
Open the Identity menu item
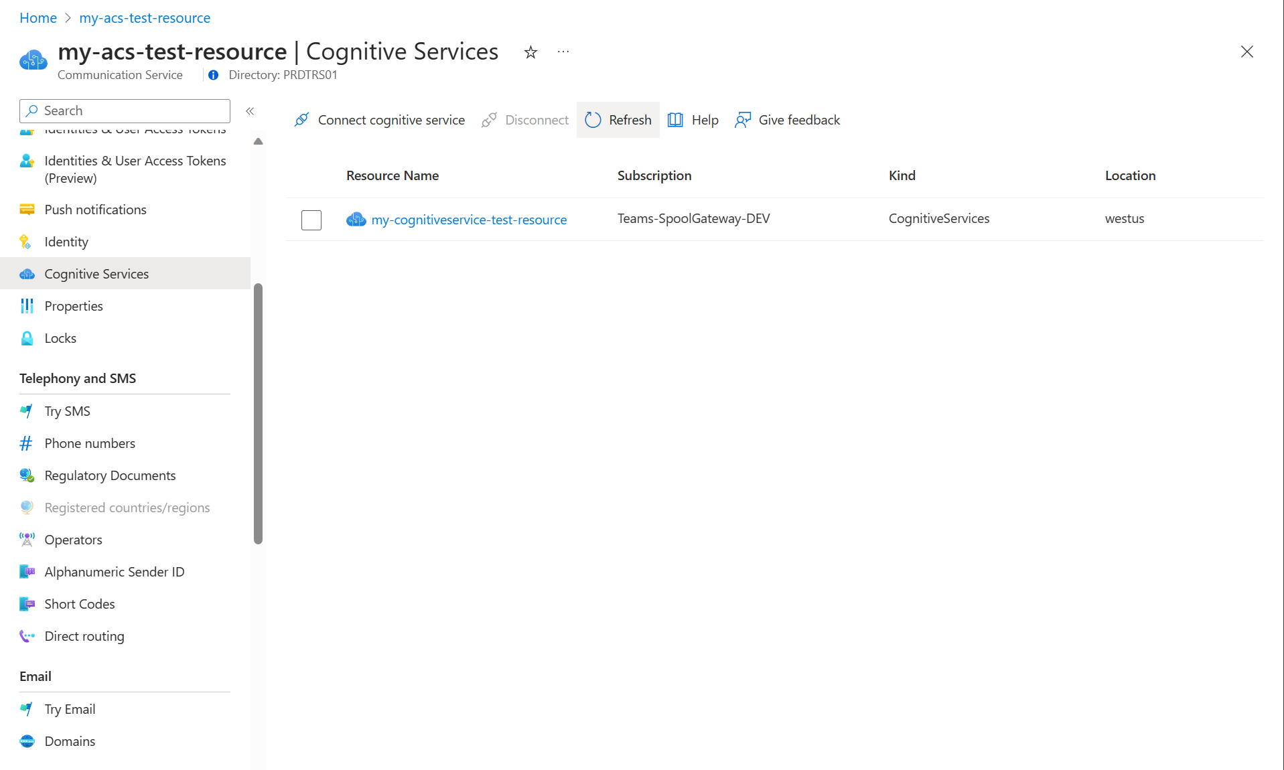[x=125, y=242]
